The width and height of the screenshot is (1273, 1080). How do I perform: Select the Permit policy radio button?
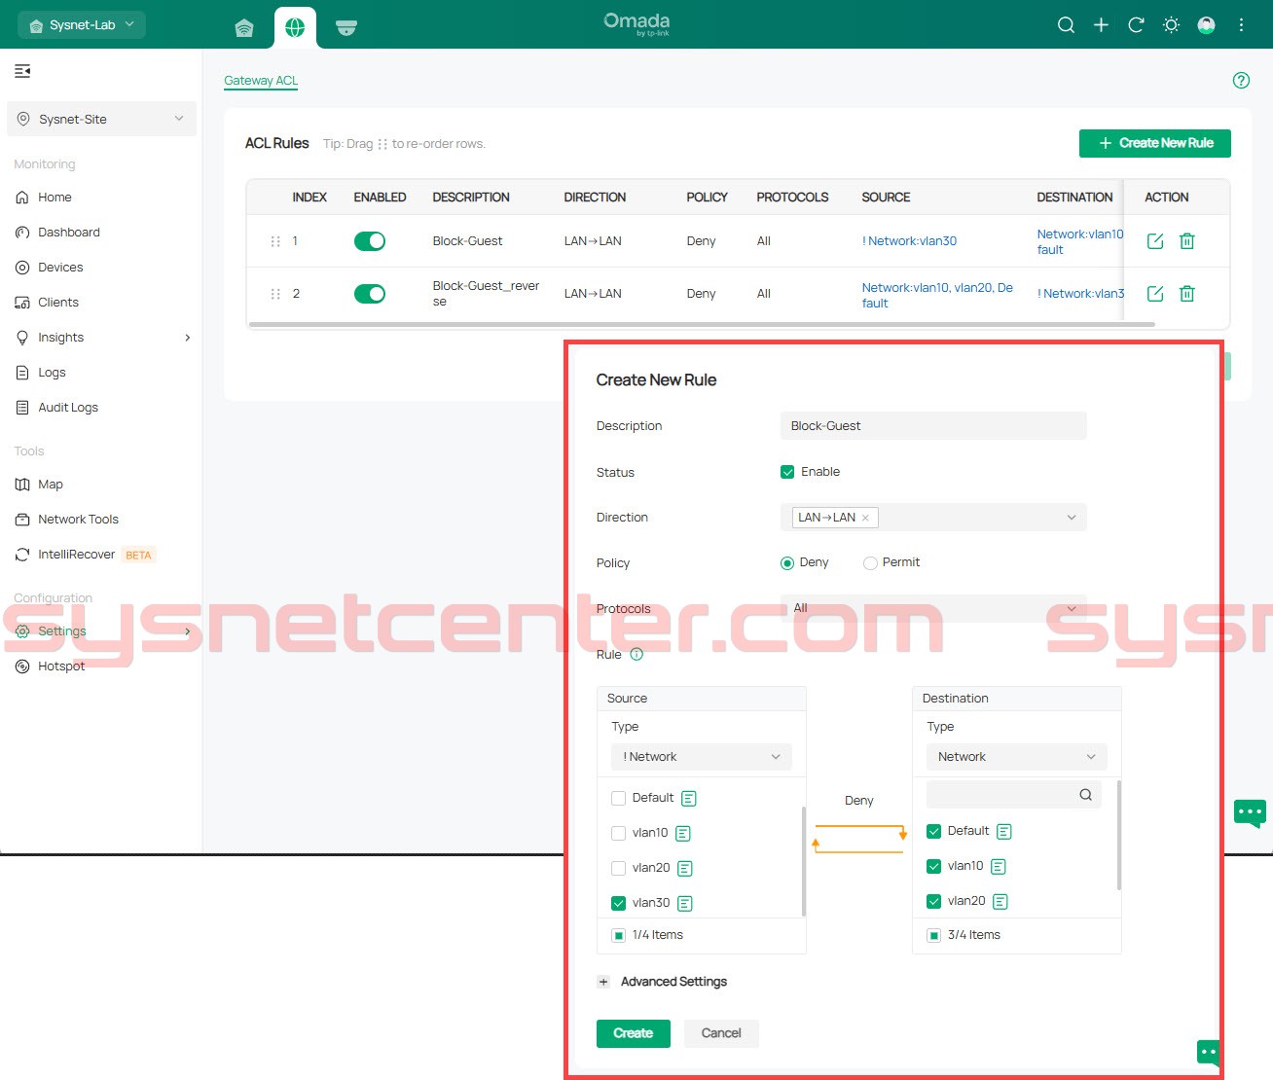click(x=870, y=563)
